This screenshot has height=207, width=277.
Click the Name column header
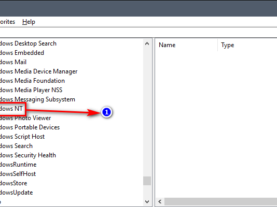pos(187,45)
